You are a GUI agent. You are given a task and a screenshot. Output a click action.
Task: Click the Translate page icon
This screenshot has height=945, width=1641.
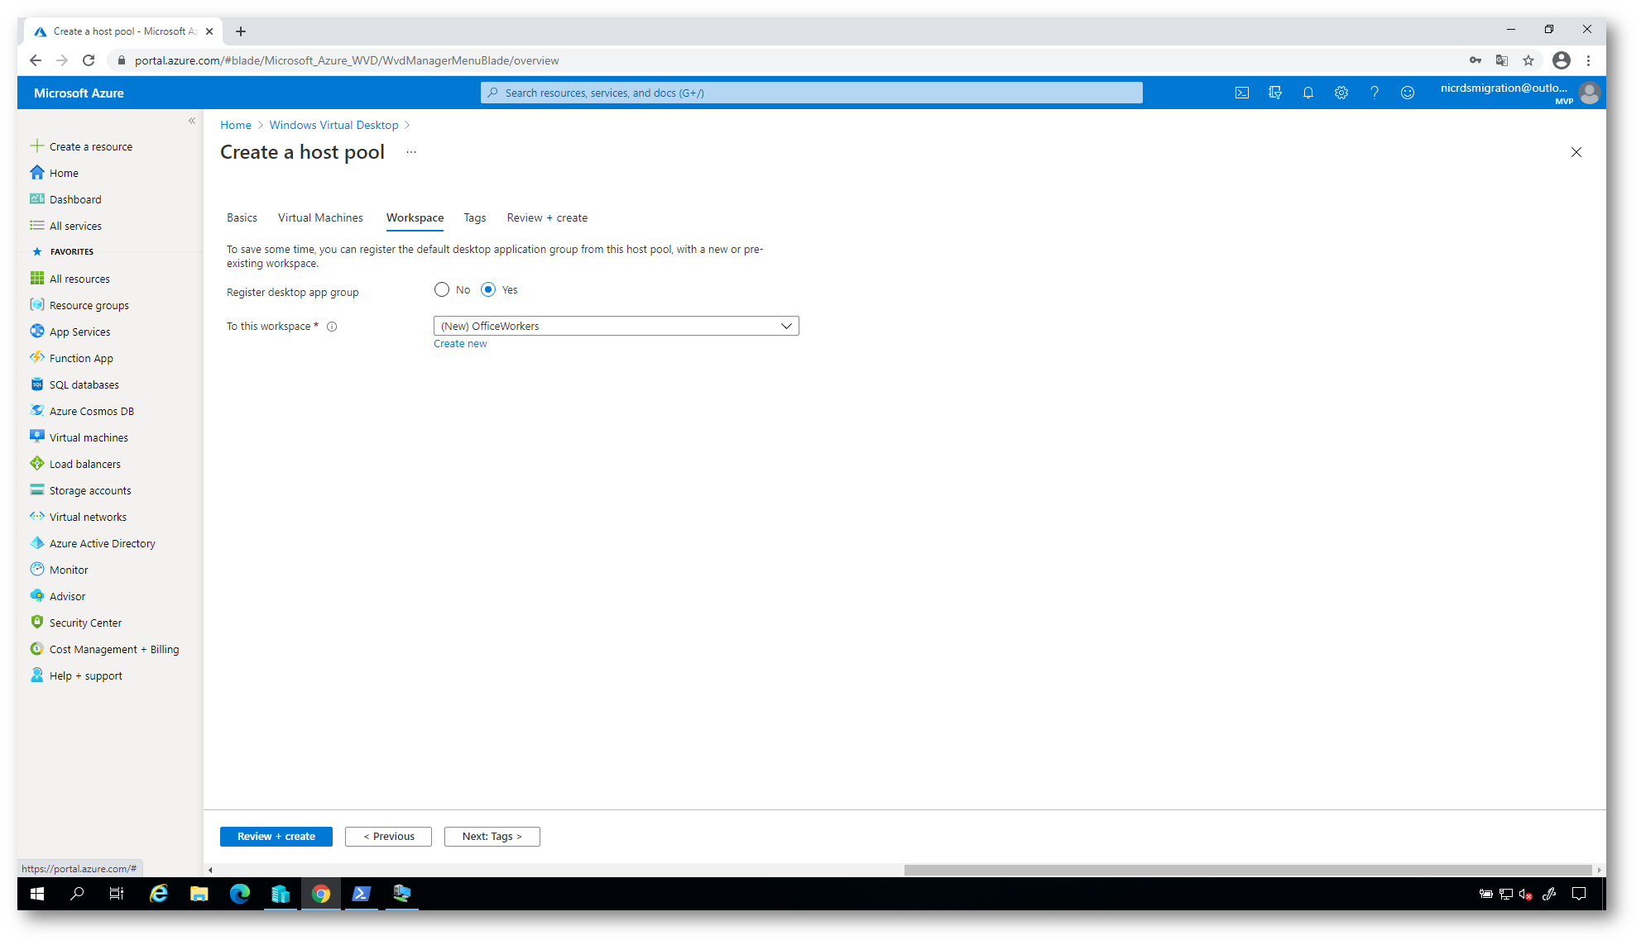[1501, 60]
